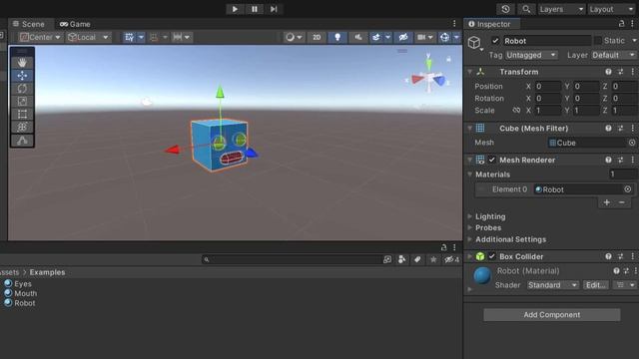Viewport: 639px width, 359px height.
Task: Open Box Collider help icon
Action: (608, 256)
